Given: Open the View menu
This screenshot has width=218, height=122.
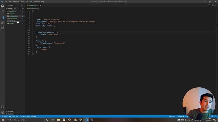Looking at the screenshot, I should pos(22,2).
